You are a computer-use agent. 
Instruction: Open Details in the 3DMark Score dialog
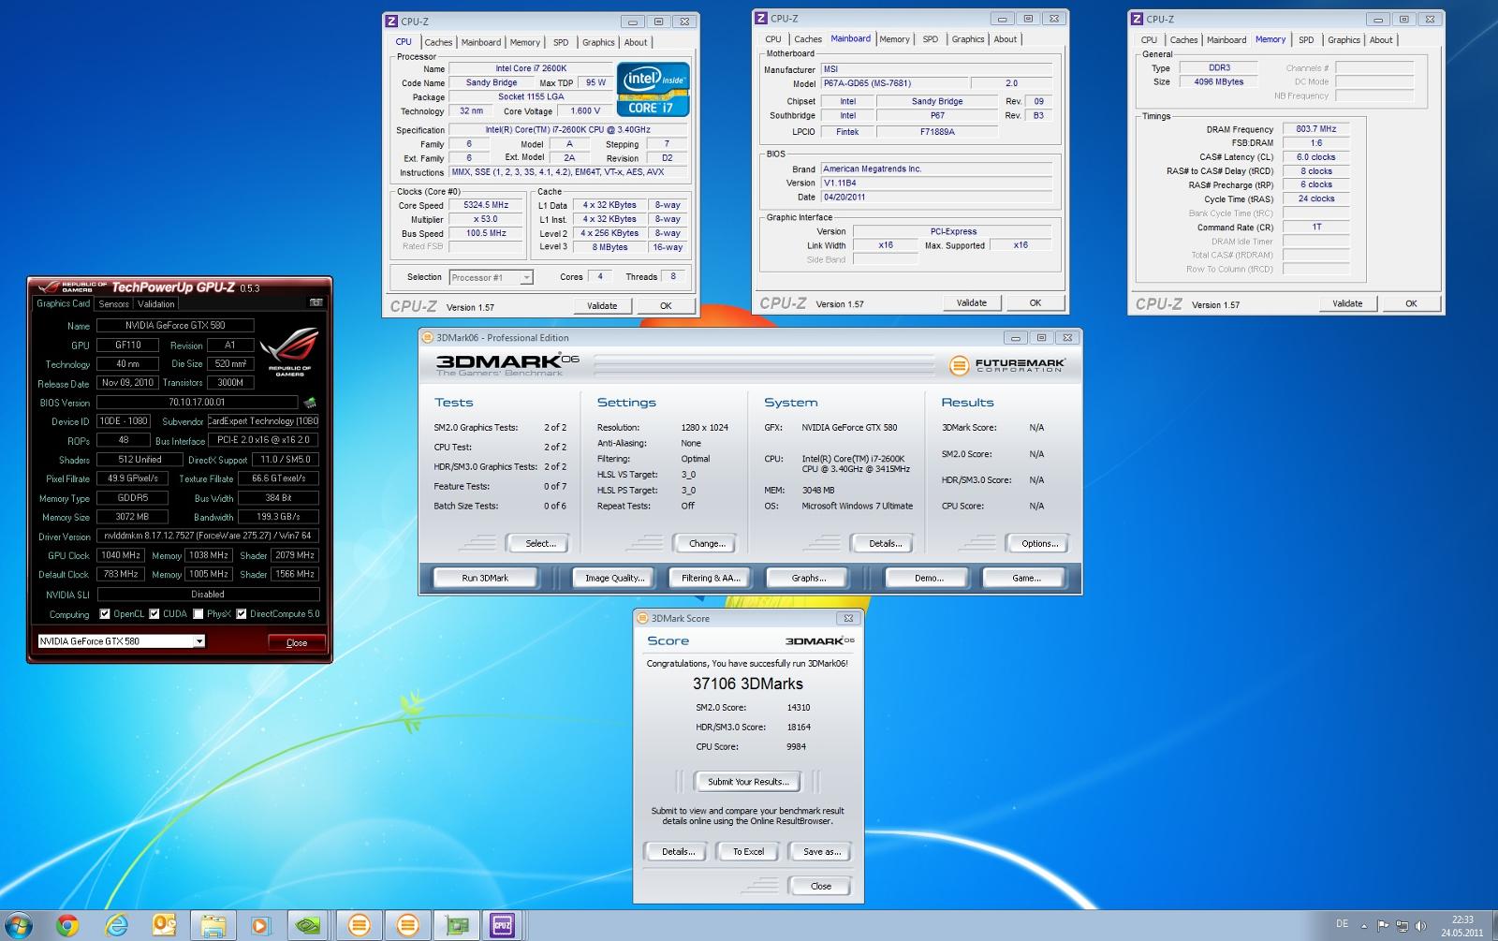[678, 851]
